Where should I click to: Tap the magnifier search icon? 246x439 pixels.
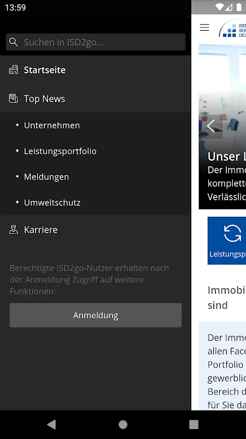click(13, 42)
